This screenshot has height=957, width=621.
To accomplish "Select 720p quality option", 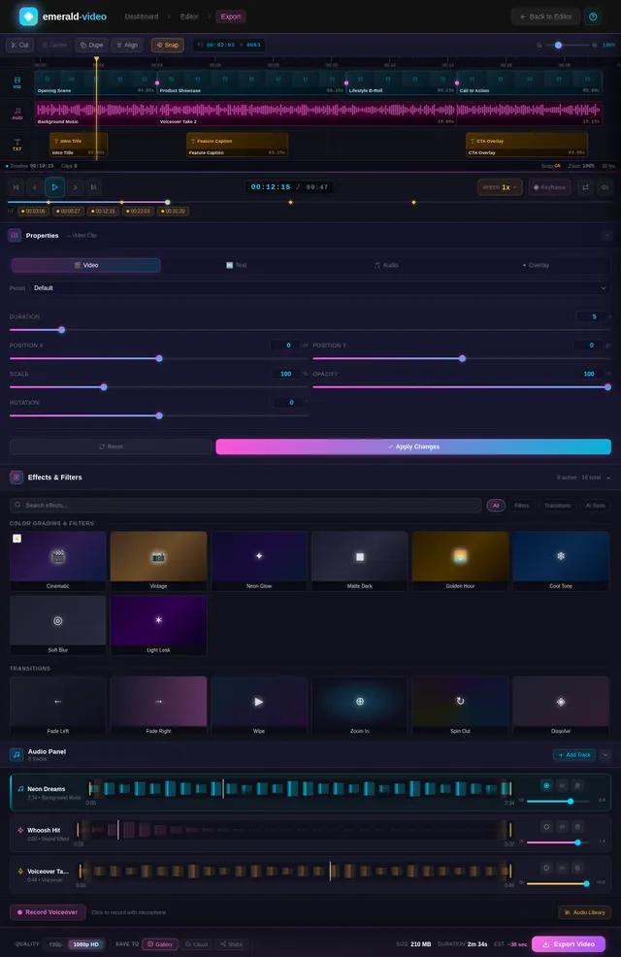I will tap(55, 944).
